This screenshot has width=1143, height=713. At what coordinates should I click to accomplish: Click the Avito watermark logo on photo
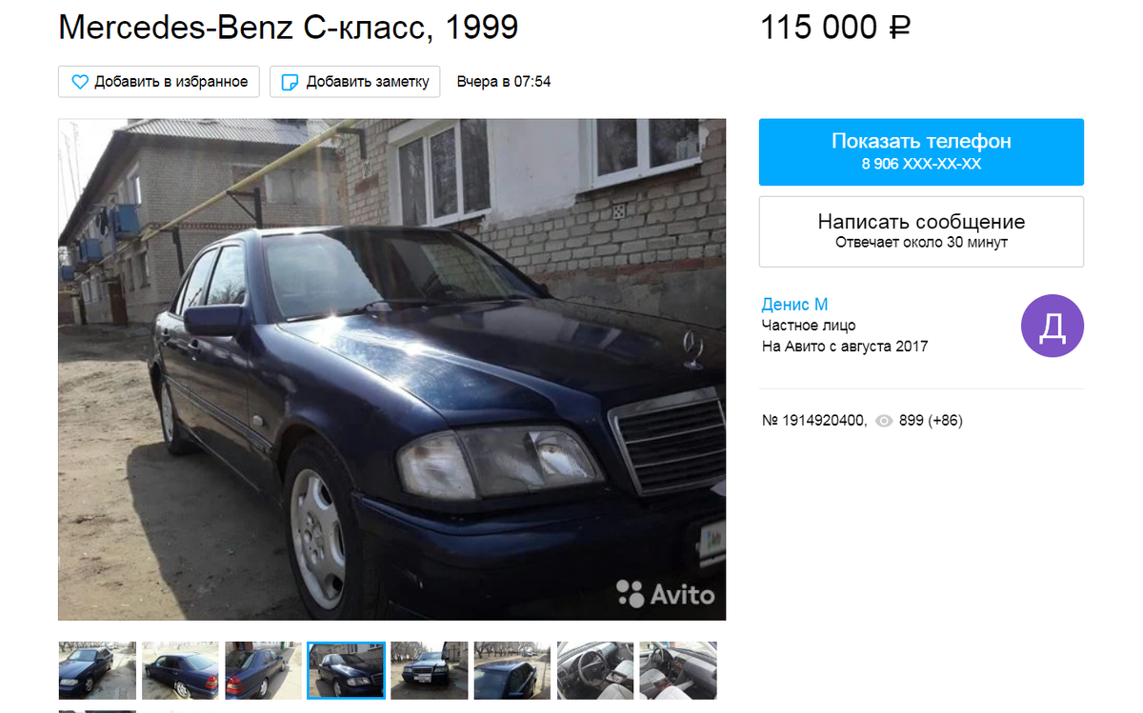tap(665, 594)
